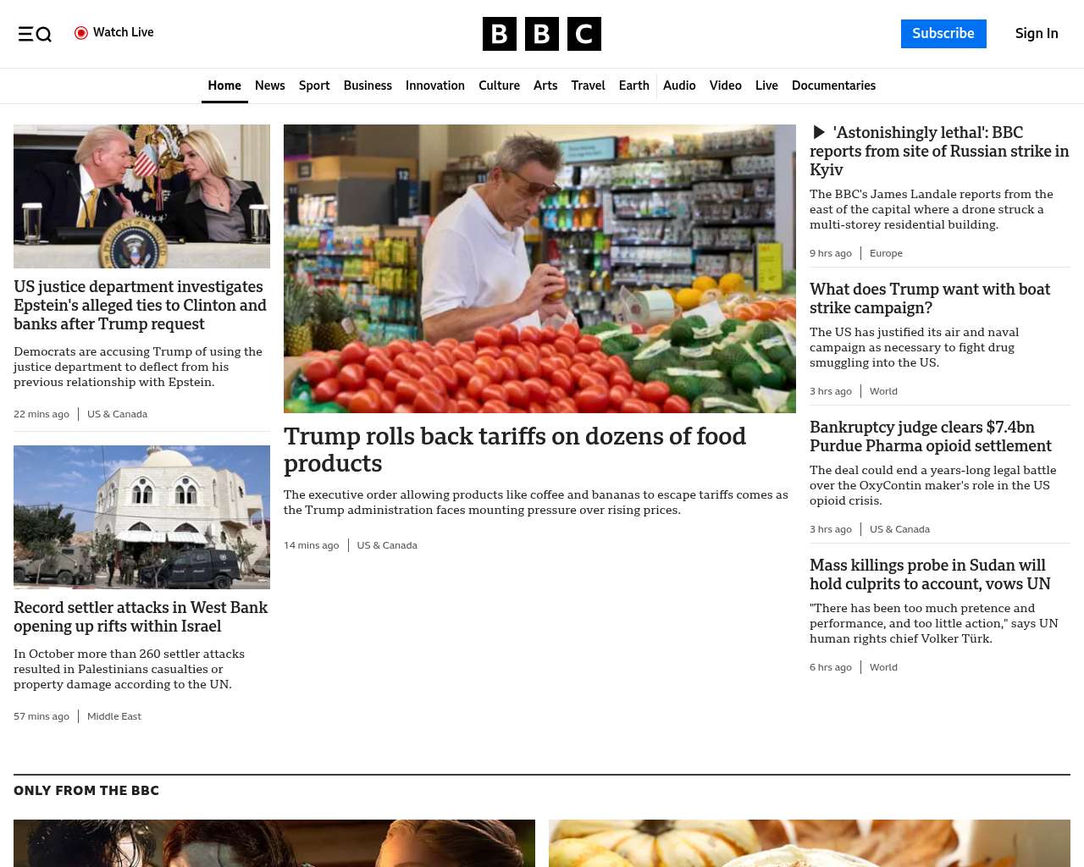The height and width of the screenshot is (867, 1084).
Task: Open the menu and search icon
Action: (x=35, y=34)
